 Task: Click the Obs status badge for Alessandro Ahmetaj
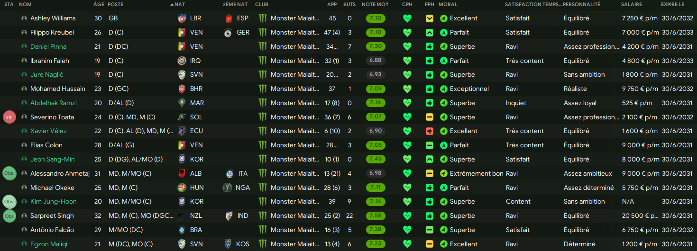click(x=9, y=173)
